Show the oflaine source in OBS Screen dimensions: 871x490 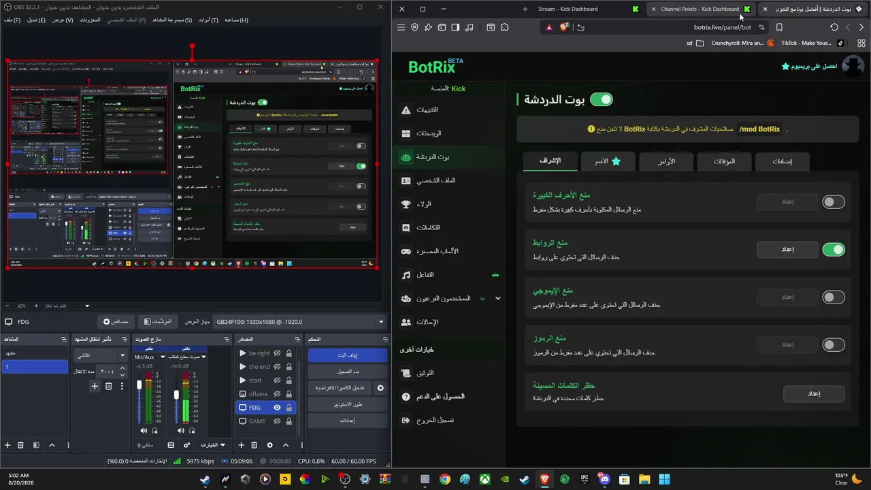point(277,394)
